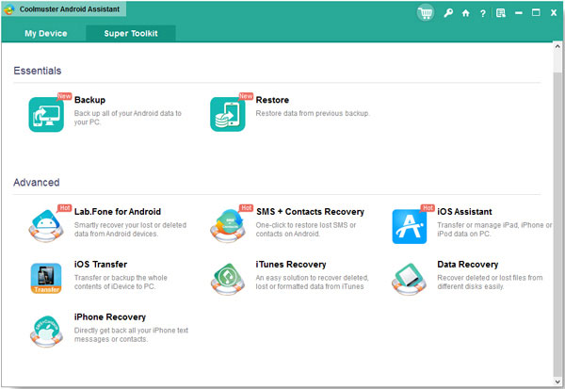
Task: Click the Hot badge on Lab.Fone
Action: 64,208
